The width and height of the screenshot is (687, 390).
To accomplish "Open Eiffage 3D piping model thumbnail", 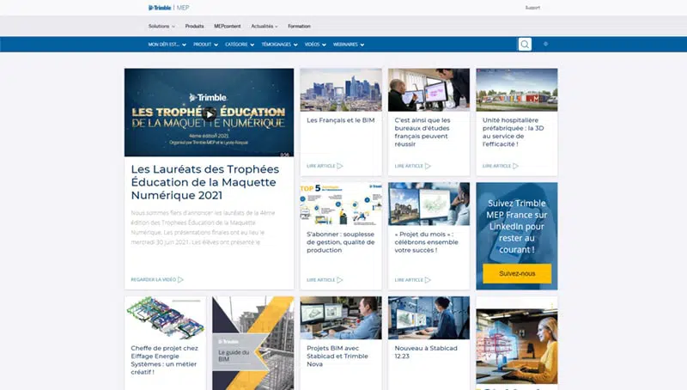I will click(x=165, y=318).
